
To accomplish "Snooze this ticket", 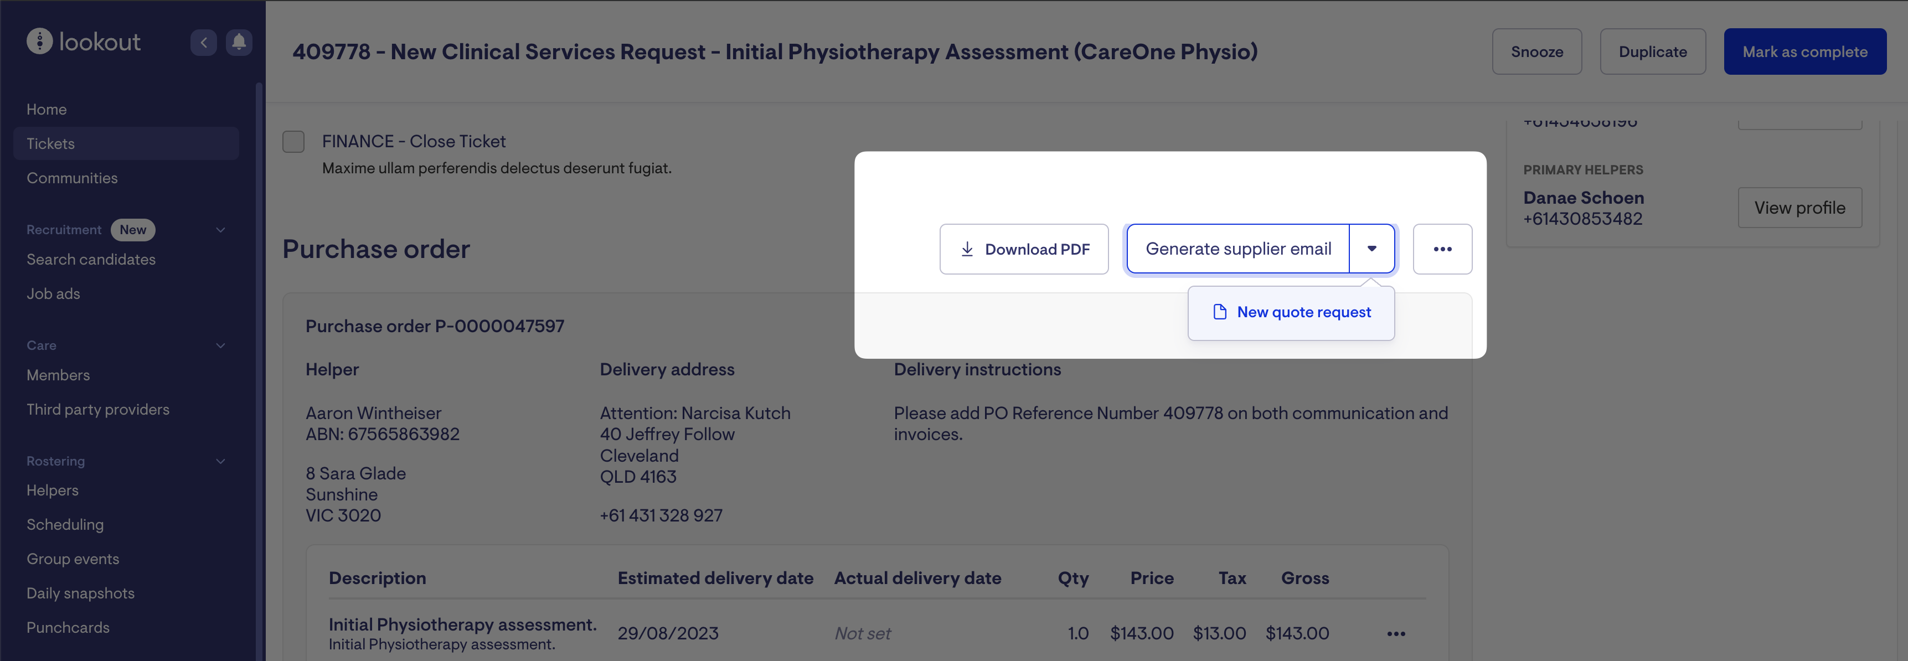I will click(x=1536, y=52).
